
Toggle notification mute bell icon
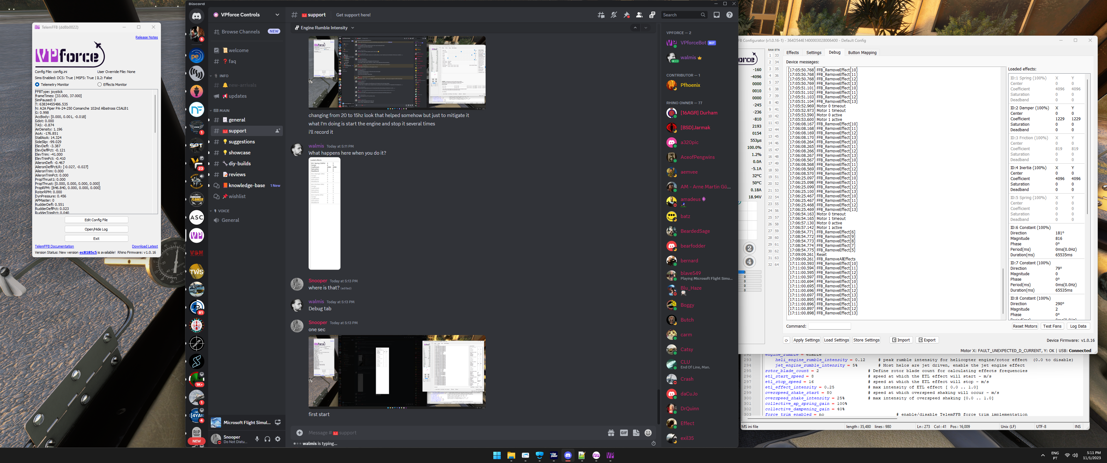pyautogui.click(x=614, y=15)
